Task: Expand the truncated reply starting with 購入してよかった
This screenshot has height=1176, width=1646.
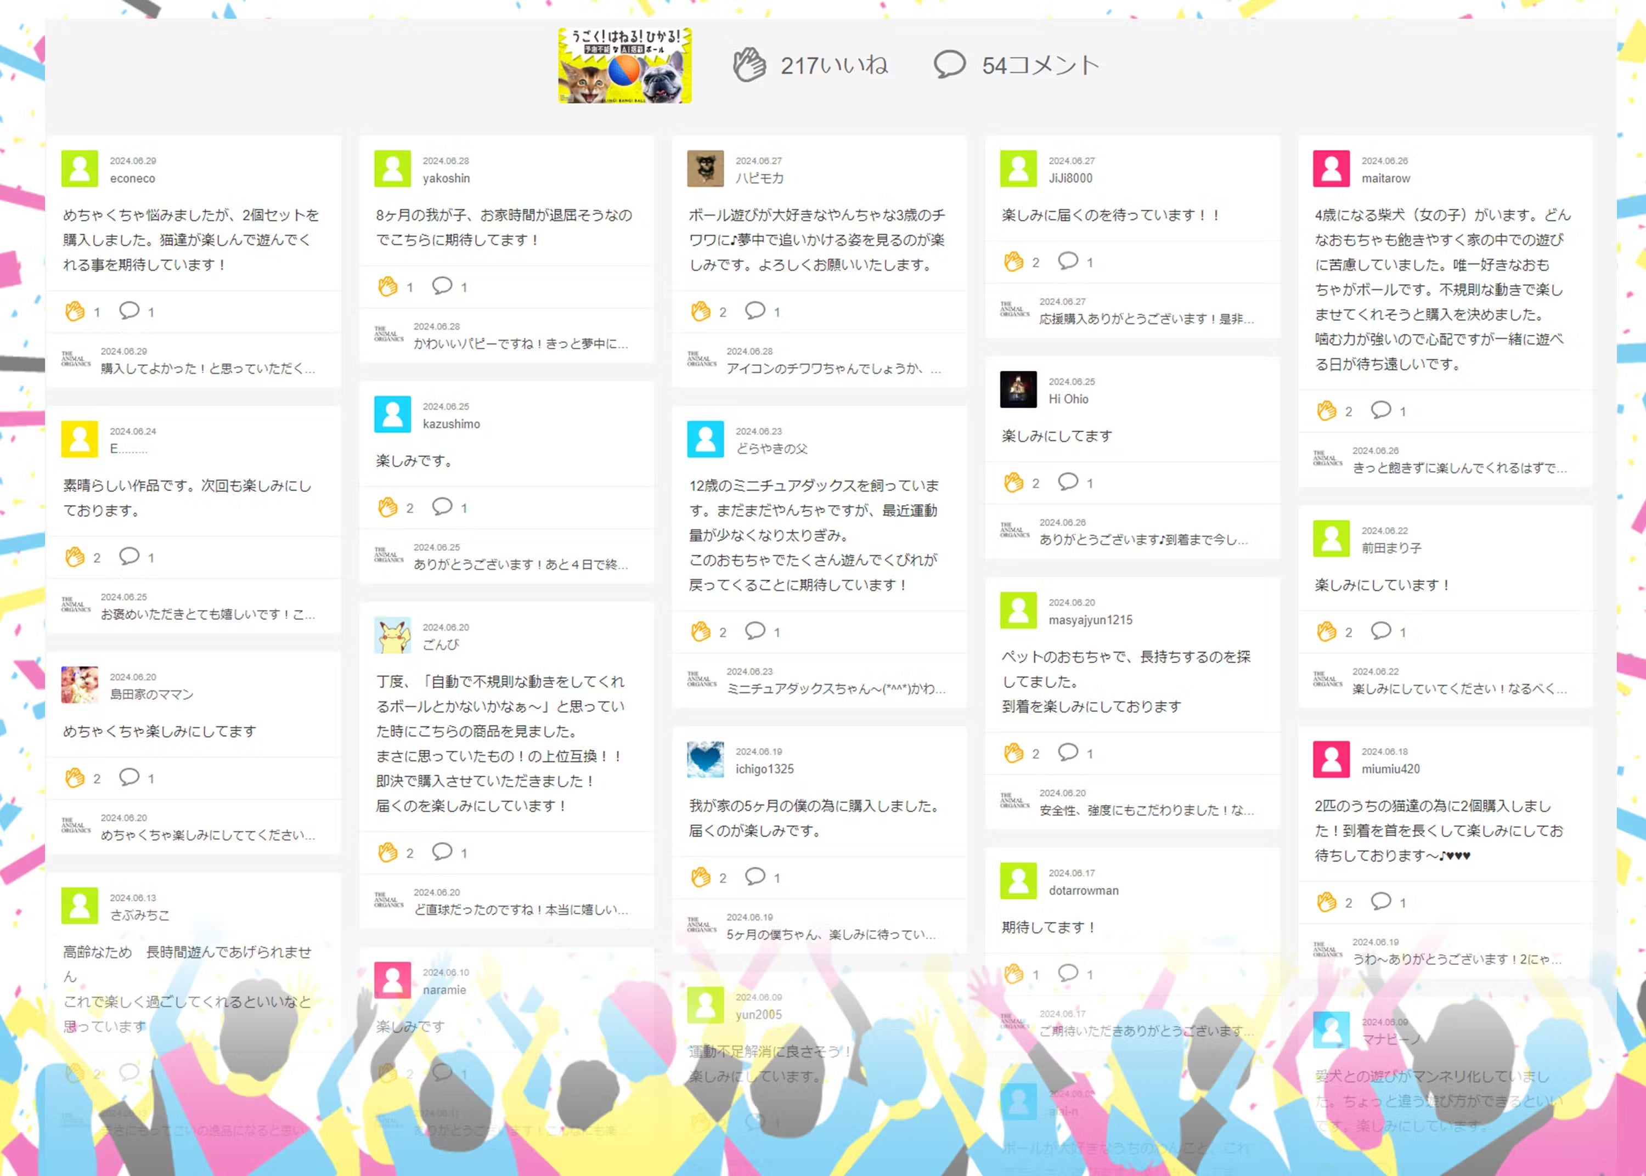Action: 208,369
